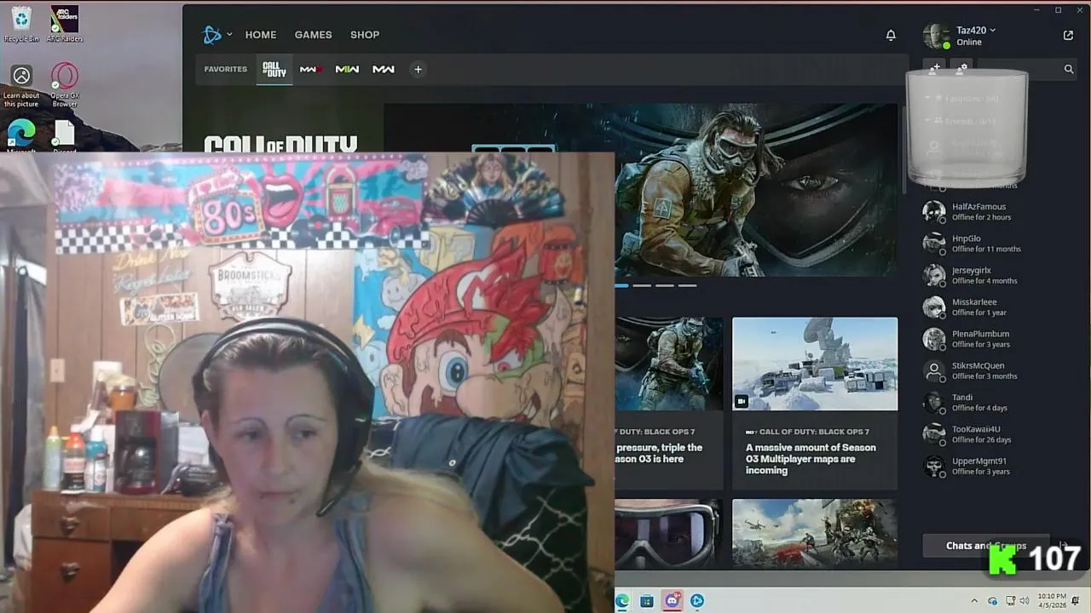Click 'Learn about this picture' desktop icon
This screenshot has width=1091, height=613.
[x=21, y=86]
